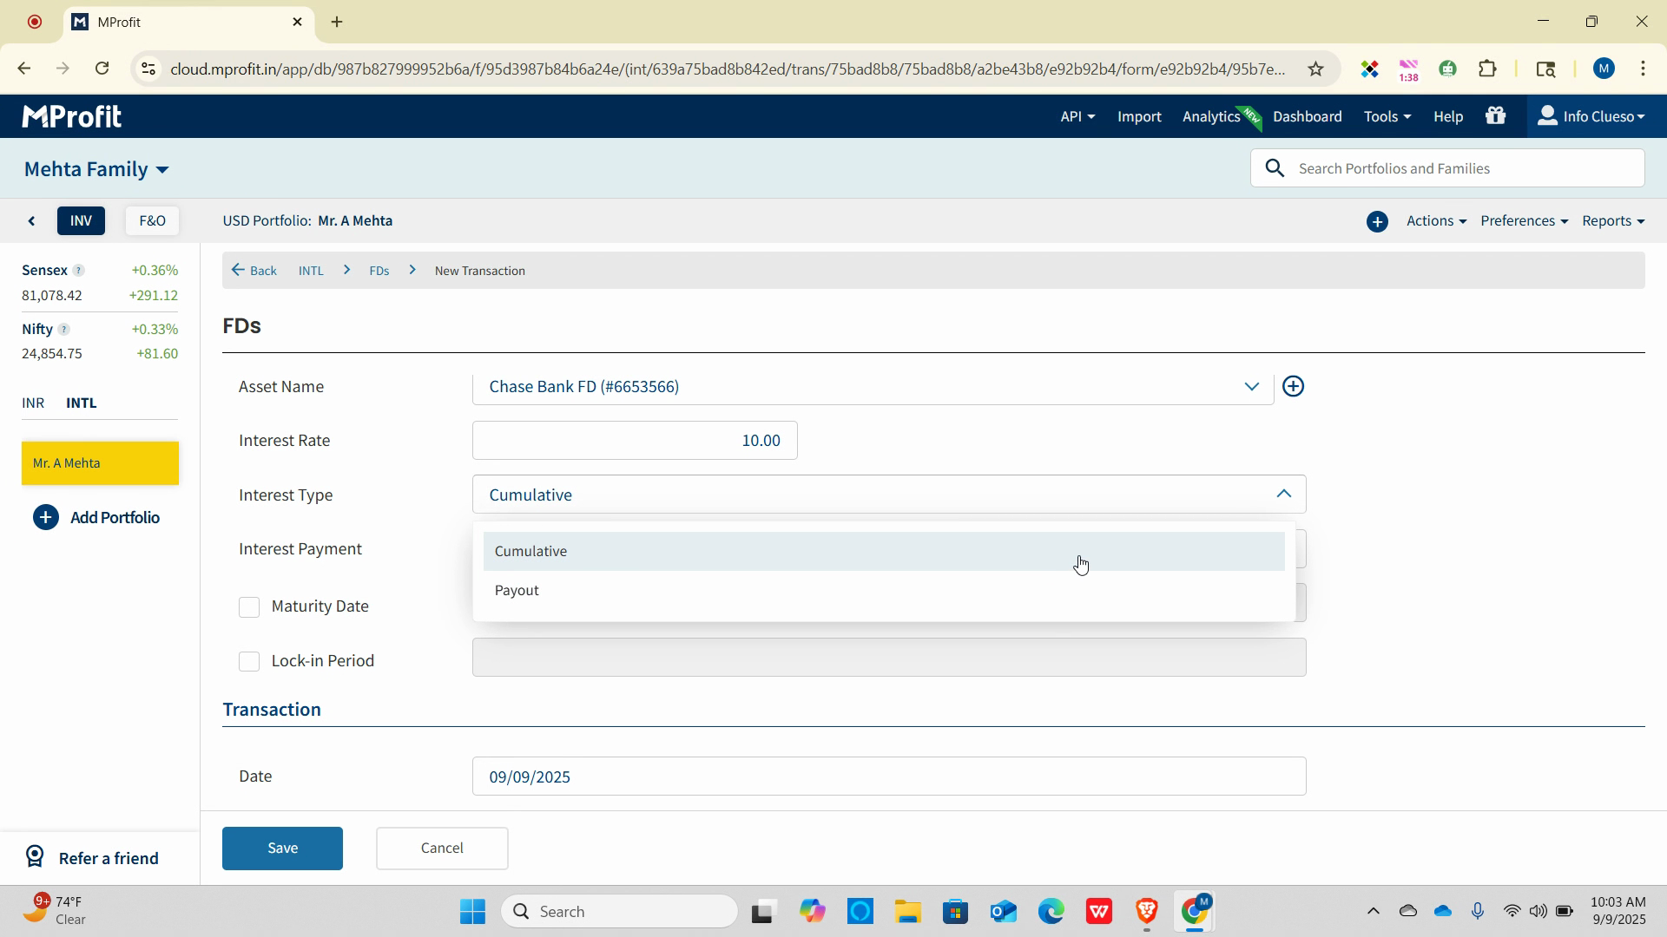The width and height of the screenshot is (1667, 937).
Task: Open the Mehta Family selector dropdown
Action: (x=96, y=170)
